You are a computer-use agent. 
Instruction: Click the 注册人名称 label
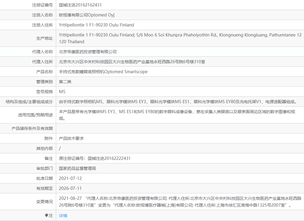pyautogui.click(x=42, y=15)
